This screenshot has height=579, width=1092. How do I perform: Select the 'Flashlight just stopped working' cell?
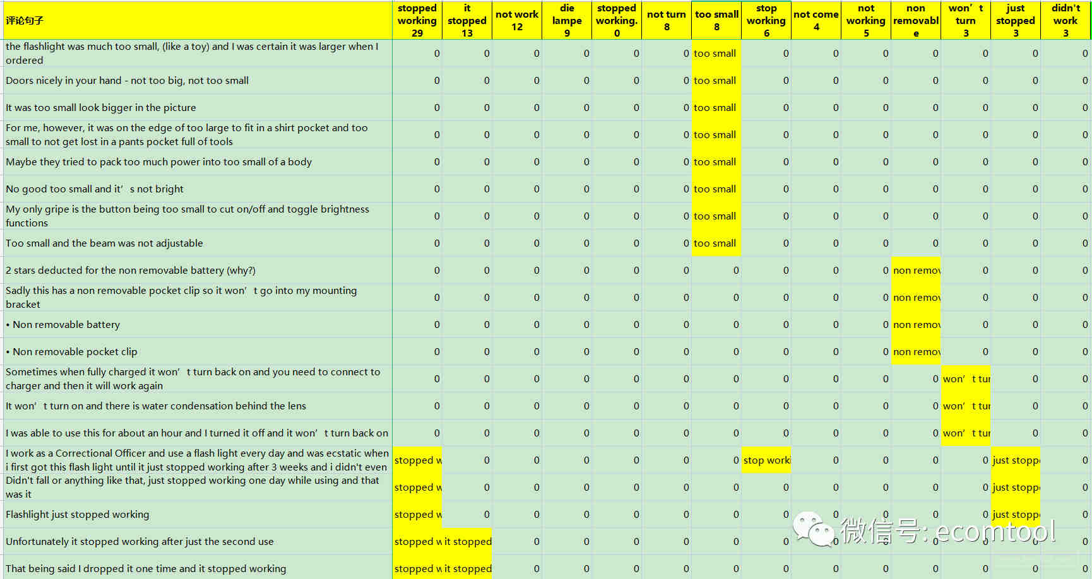click(x=198, y=514)
